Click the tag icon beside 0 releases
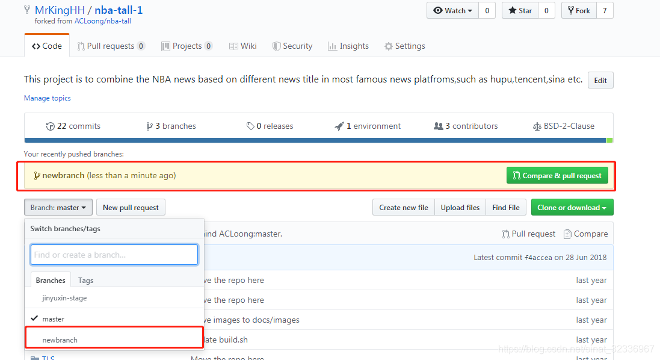This screenshot has width=660, height=360. tap(250, 126)
